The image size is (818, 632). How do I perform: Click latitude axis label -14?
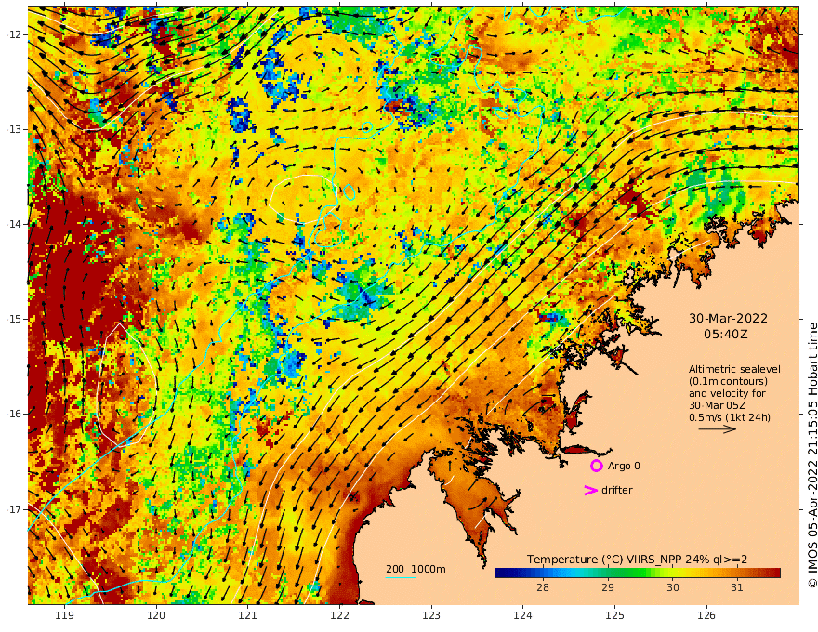[14, 224]
